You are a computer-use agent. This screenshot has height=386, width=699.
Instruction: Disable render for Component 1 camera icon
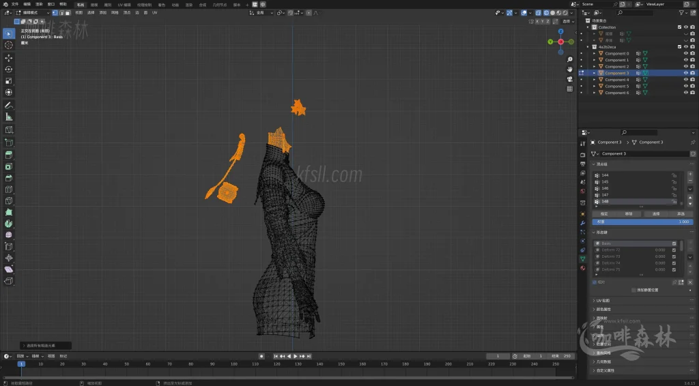(x=692, y=60)
